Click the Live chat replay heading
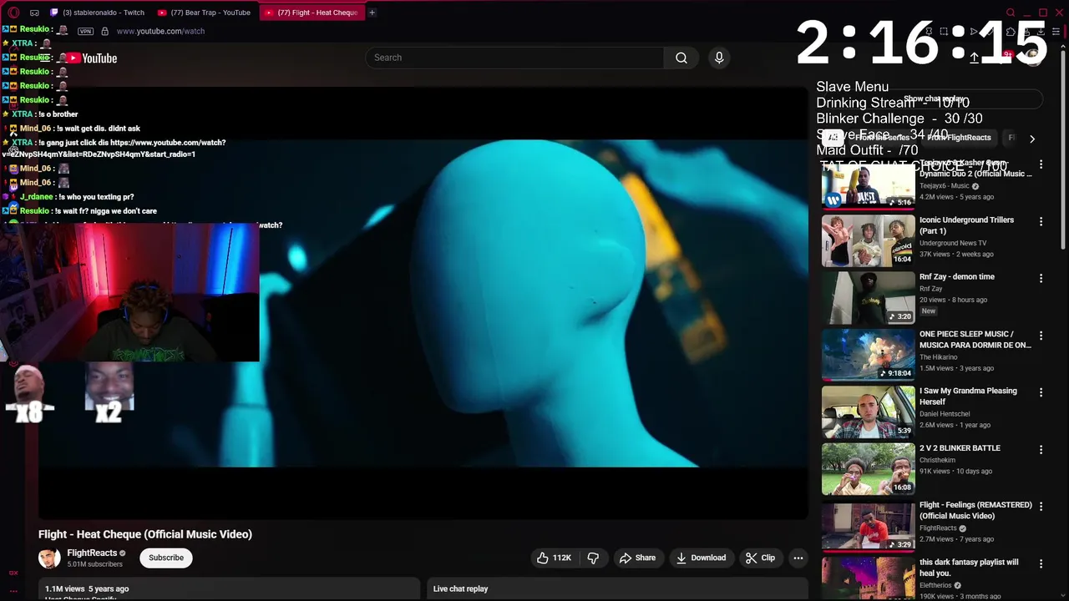This screenshot has height=601, width=1069. 460,588
